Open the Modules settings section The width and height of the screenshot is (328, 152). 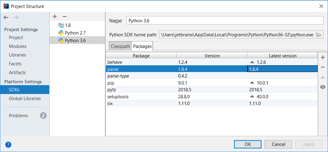point(17,46)
